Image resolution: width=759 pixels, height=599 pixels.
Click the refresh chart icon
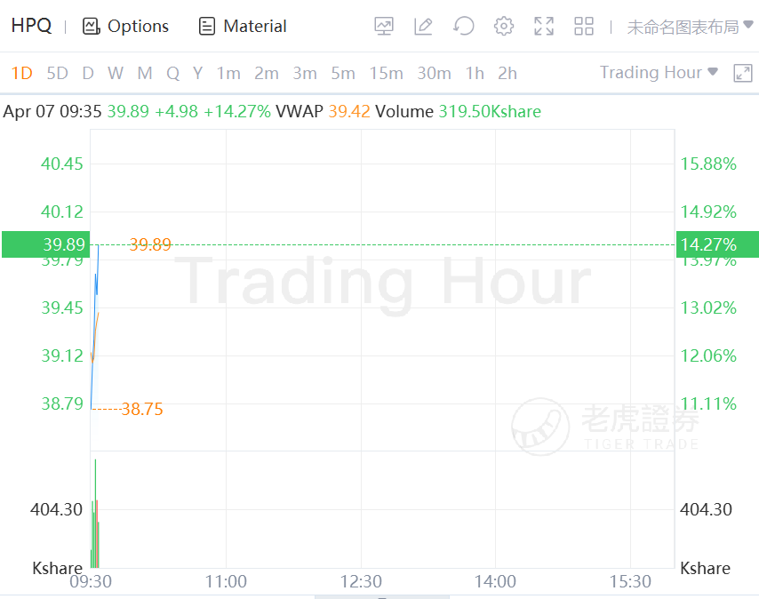[x=463, y=27]
